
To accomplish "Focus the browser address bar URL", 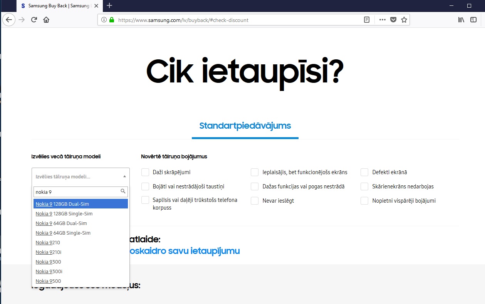I will [239, 20].
